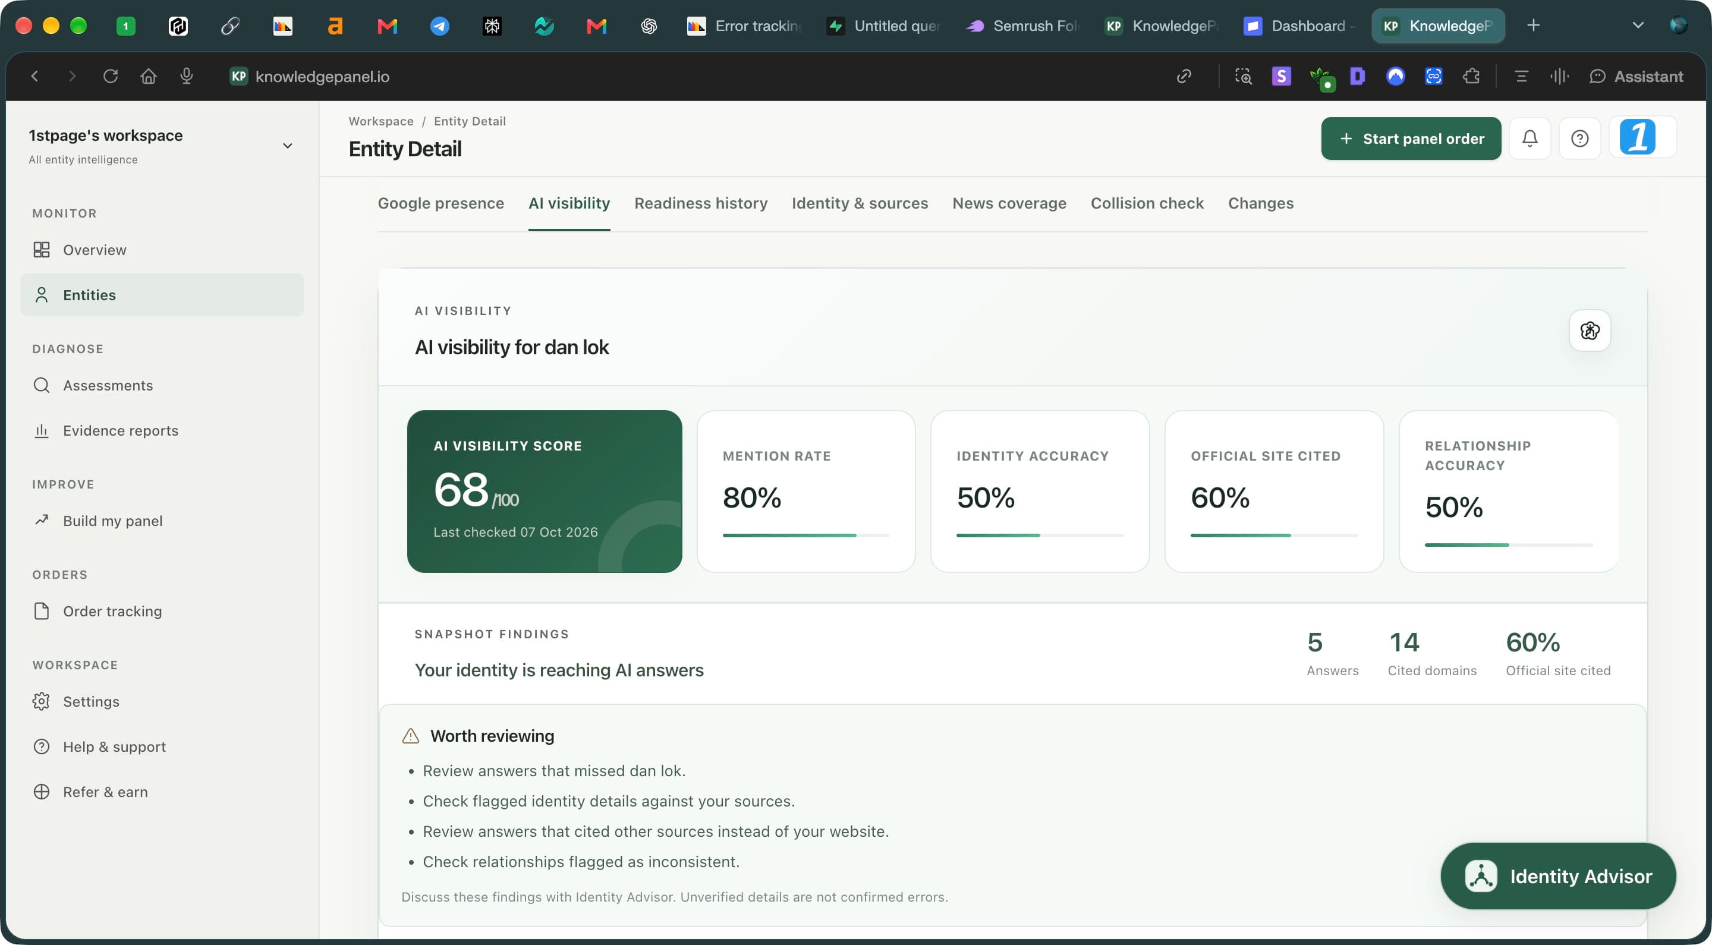The height and width of the screenshot is (945, 1712).
Task: Go to the browser home page
Action: coord(148,77)
